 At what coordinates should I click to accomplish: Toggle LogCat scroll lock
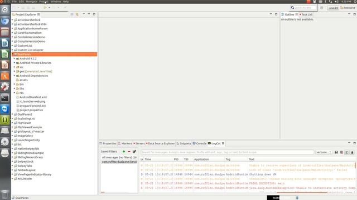[352, 152]
